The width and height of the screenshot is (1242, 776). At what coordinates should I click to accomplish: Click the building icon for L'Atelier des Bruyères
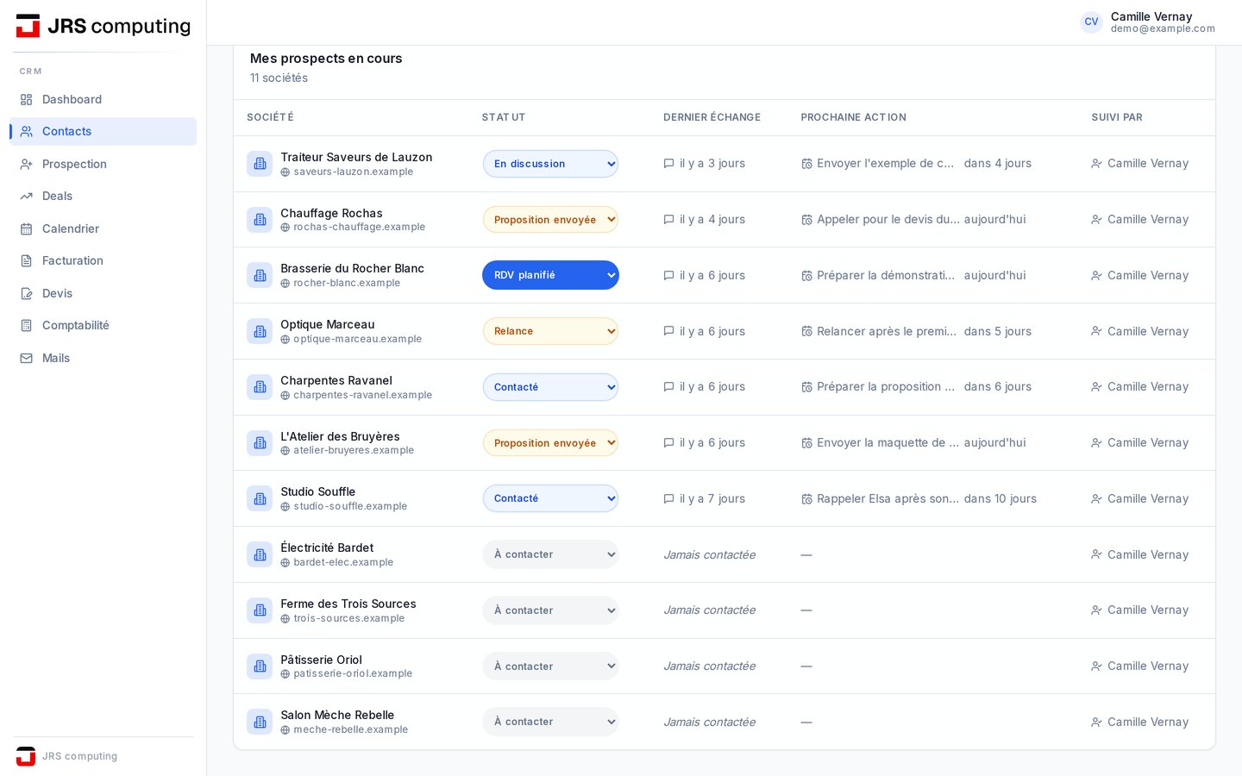click(260, 443)
